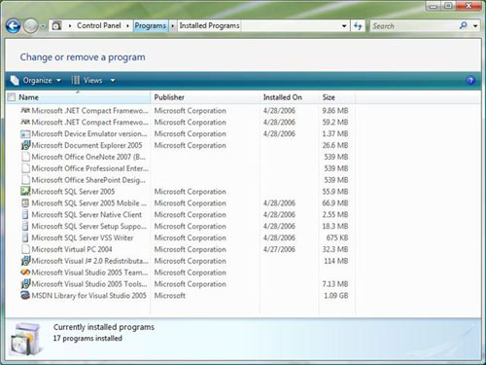Click the Visual Studio 2005 Tools icon
This screenshot has width=486, height=365.
[x=25, y=284]
